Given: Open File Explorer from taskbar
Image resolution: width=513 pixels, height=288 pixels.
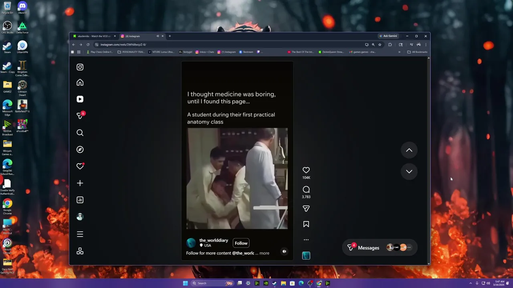Looking at the screenshot, I should click(283, 283).
